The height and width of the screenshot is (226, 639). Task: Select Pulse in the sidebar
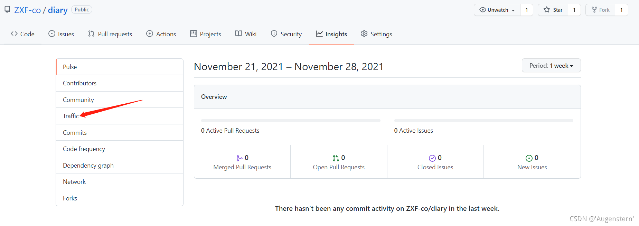tap(120, 67)
